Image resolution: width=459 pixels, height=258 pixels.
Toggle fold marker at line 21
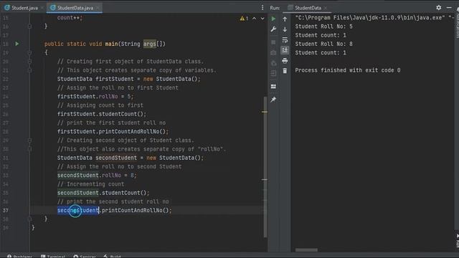[29, 70]
